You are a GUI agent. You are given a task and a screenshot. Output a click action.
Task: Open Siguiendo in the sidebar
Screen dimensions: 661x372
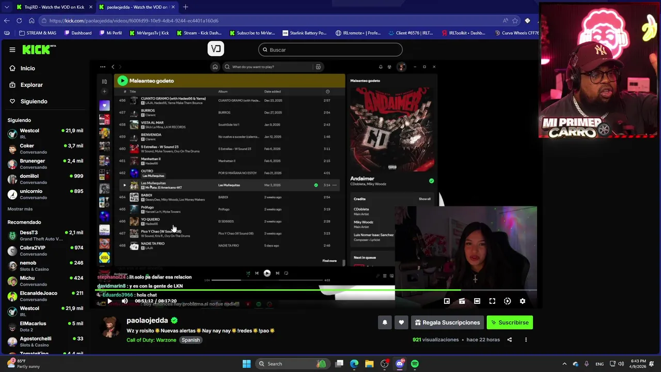(x=34, y=101)
